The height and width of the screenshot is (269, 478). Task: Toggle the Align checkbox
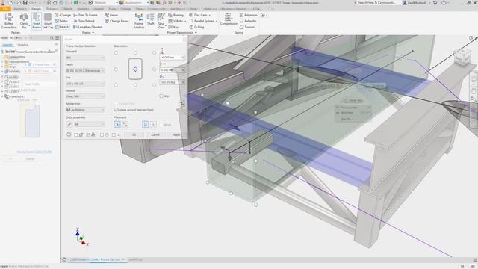pyautogui.click(x=161, y=96)
